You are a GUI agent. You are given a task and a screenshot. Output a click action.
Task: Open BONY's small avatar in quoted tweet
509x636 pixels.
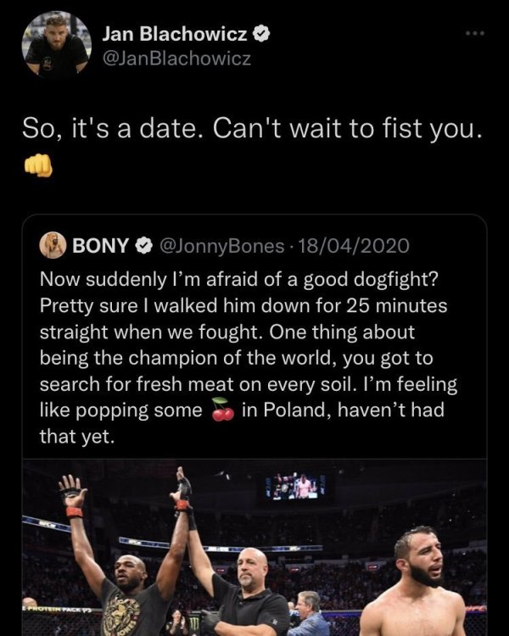[53, 245]
